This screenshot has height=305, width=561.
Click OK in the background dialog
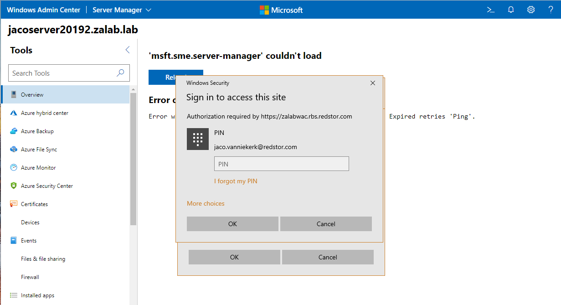[x=234, y=257]
